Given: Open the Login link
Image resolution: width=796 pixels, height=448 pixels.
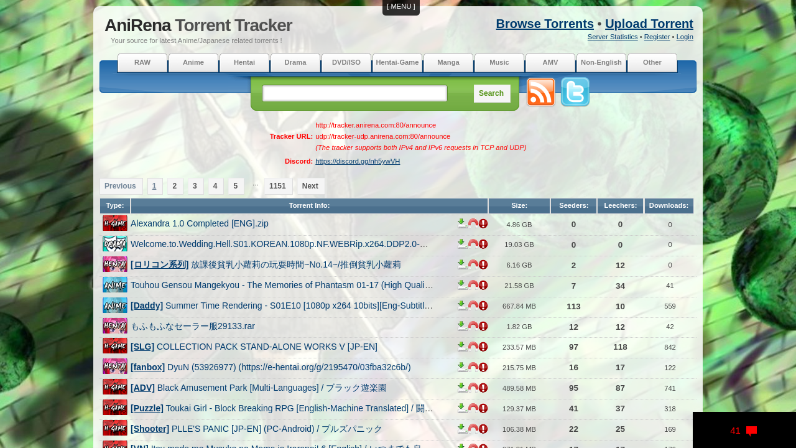Looking at the screenshot, I should coord(685,37).
